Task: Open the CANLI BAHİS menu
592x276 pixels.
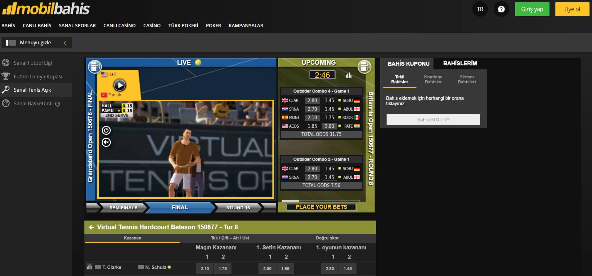Action: tap(37, 26)
